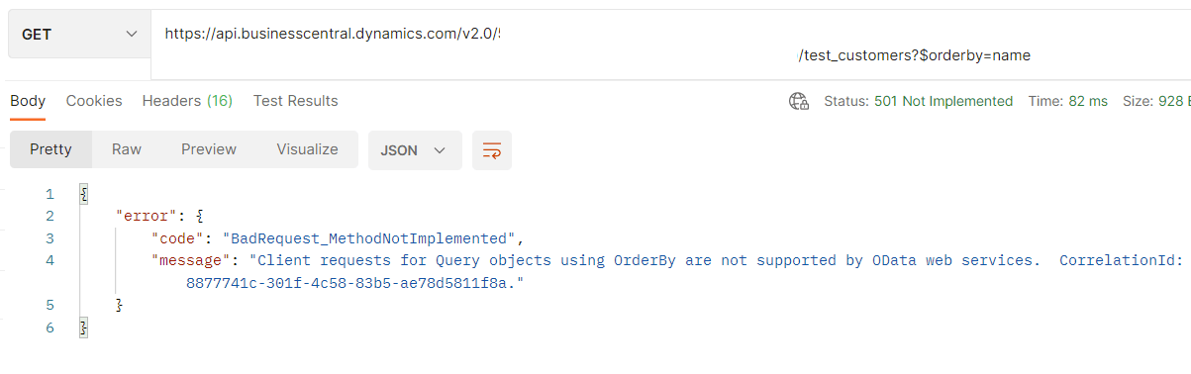Image resolution: width=1191 pixels, height=374 pixels.
Task: Switch to the Body tab
Action: click(28, 101)
